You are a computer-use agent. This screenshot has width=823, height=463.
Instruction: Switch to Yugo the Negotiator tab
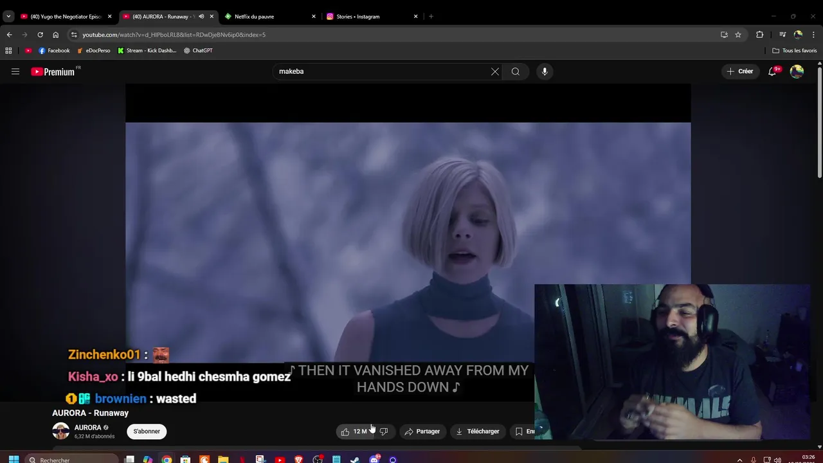point(64,17)
